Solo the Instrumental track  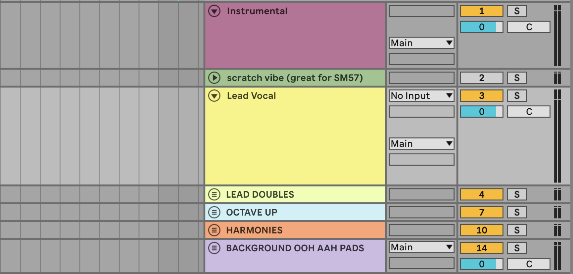pyautogui.click(x=517, y=11)
